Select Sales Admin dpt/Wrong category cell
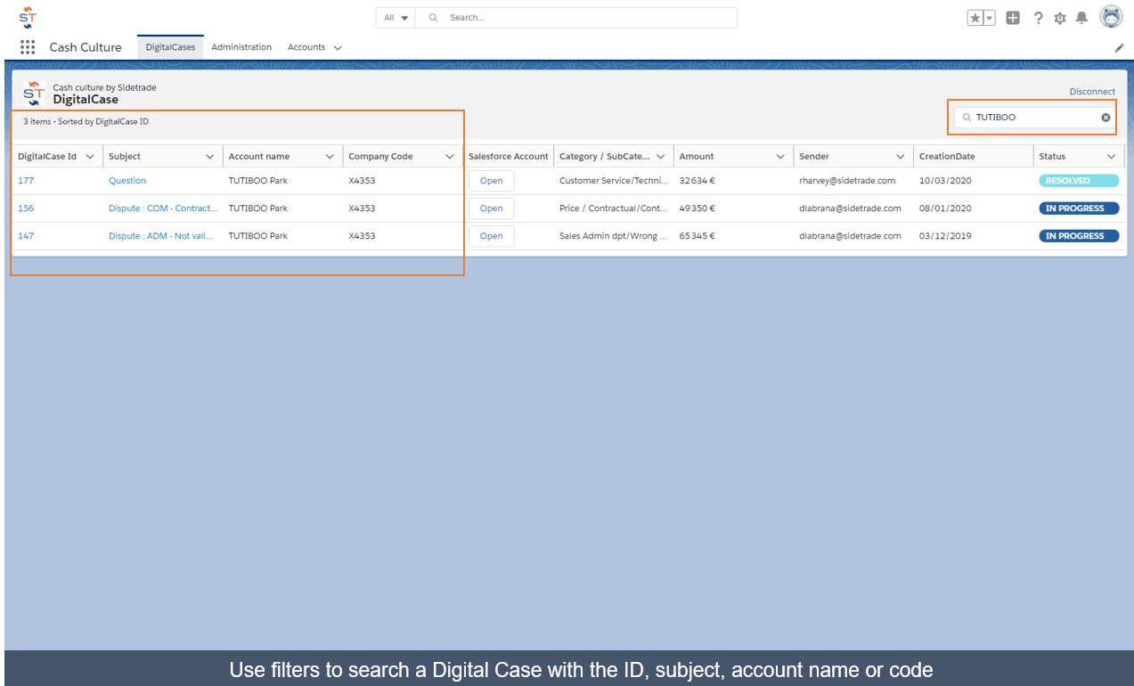Viewport: 1134px width, 686px height. 614,236
